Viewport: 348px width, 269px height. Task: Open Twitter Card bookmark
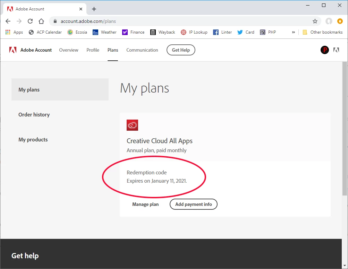[x=246, y=32]
